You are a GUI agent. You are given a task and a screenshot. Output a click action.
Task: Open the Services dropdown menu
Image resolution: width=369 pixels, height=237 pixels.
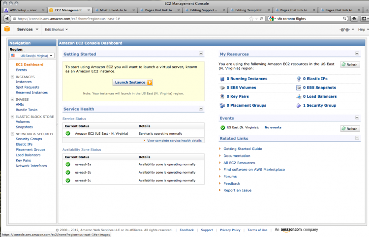[x=28, y=30]
